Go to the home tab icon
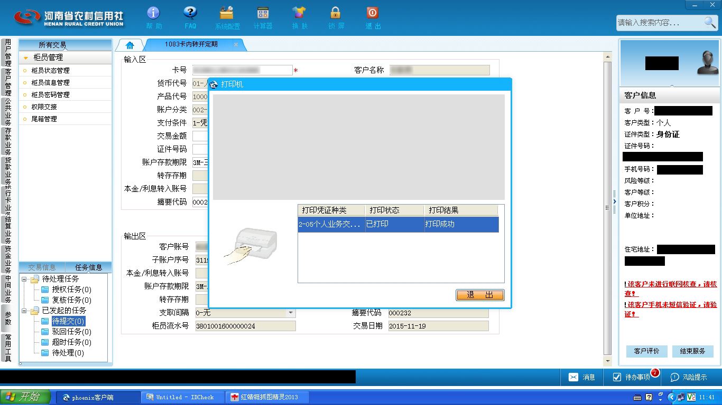Image resolution: width=722 pixels, height=405 pixels. [x=130, y=45]
